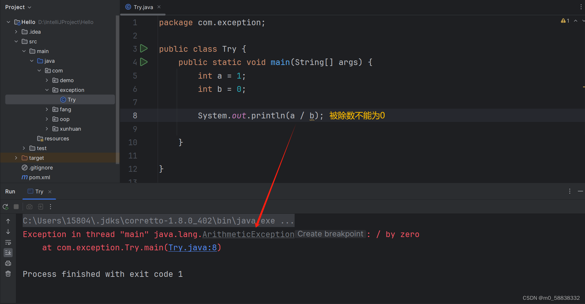
Task: Click the restore layout icon in Run toolbar
Action: pos(40,207)
